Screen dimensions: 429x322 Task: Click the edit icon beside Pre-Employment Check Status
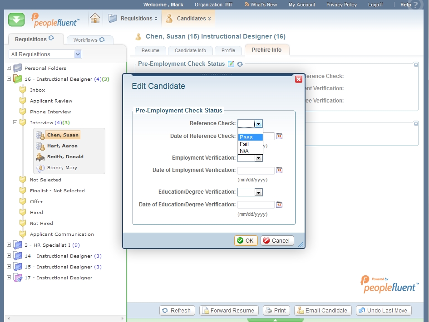231,64
